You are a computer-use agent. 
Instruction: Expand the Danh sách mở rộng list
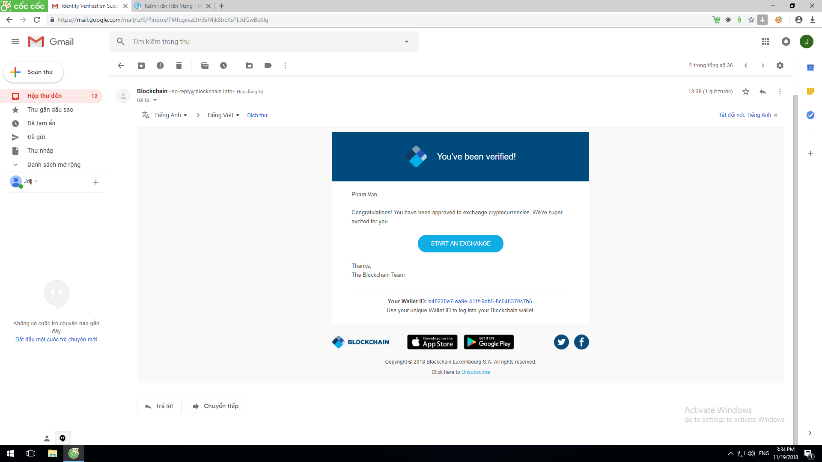54,165
